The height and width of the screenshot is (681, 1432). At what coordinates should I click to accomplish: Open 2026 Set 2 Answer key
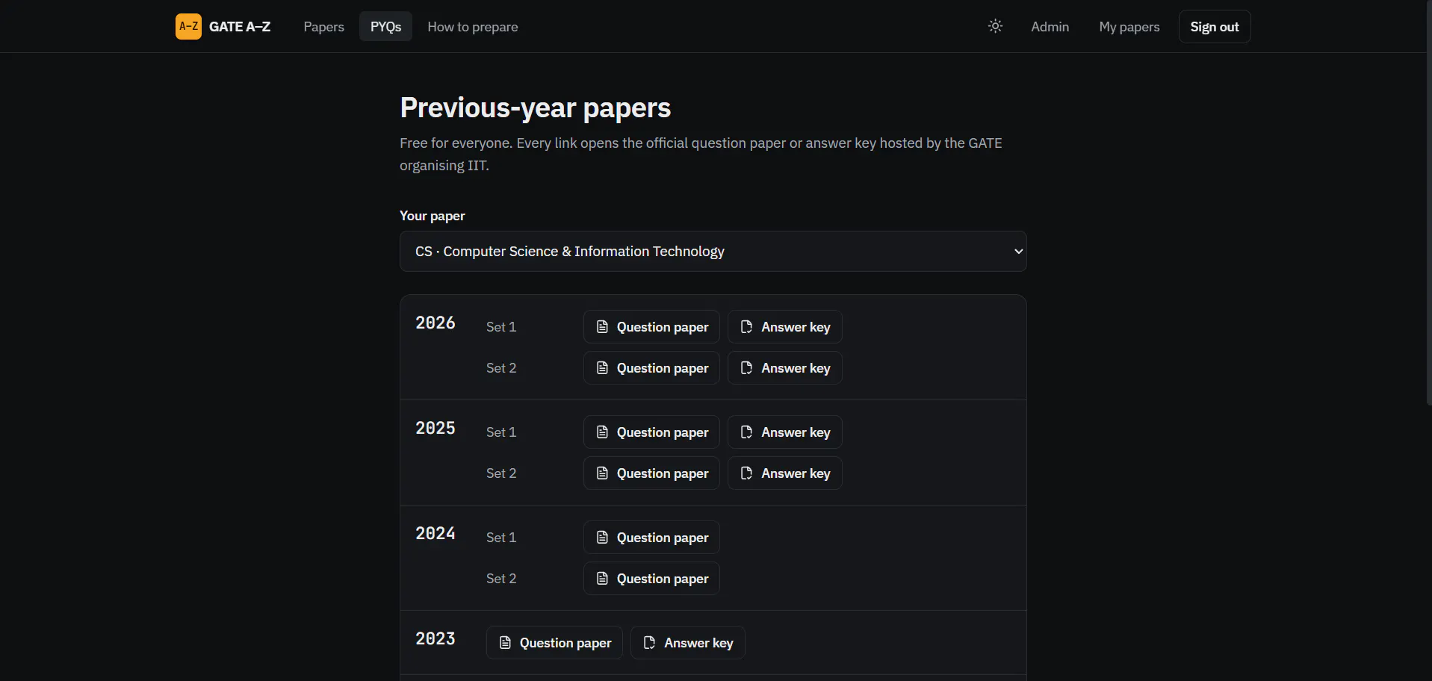click(x=784, y=368)
